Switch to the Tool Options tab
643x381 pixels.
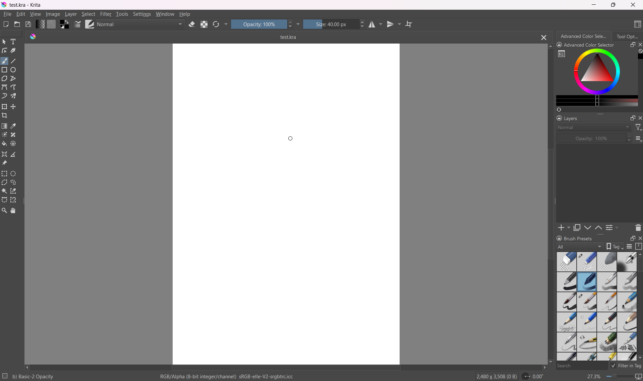(627, 37)
